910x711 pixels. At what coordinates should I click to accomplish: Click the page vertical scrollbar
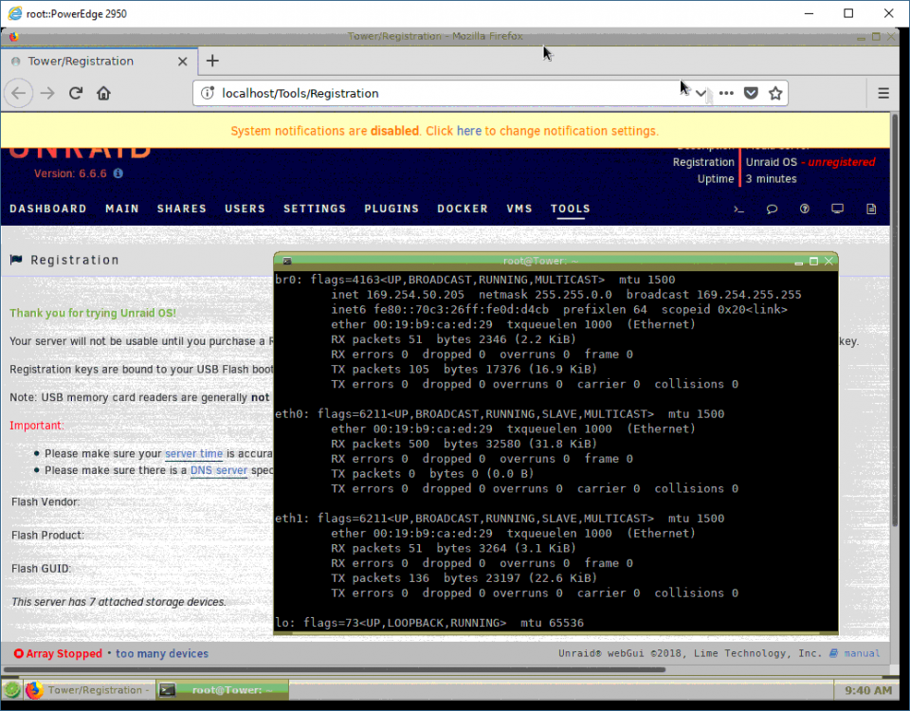[x=894, y=322]
